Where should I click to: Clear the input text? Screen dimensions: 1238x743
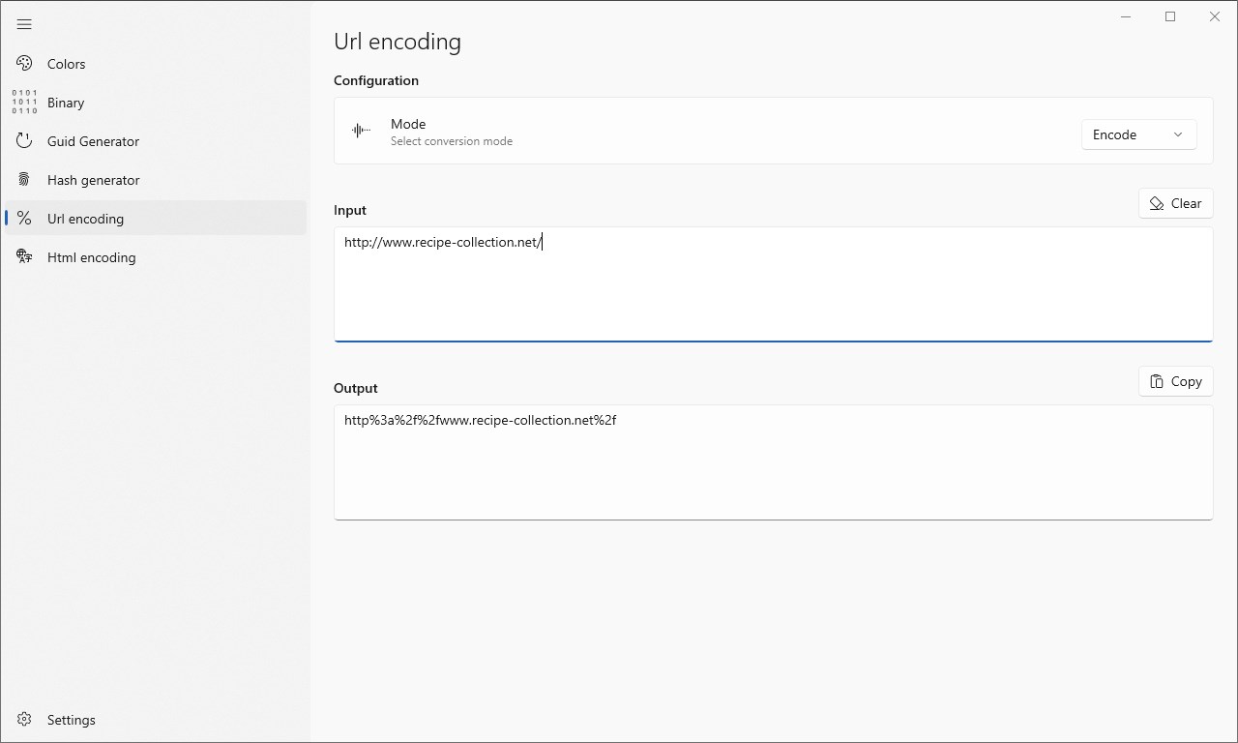(x=1175, y=203)
